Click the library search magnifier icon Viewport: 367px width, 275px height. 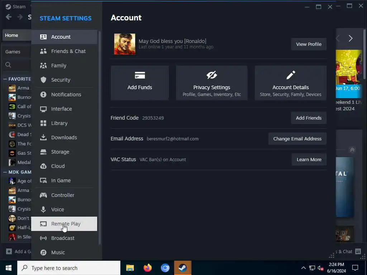point(8,65)
